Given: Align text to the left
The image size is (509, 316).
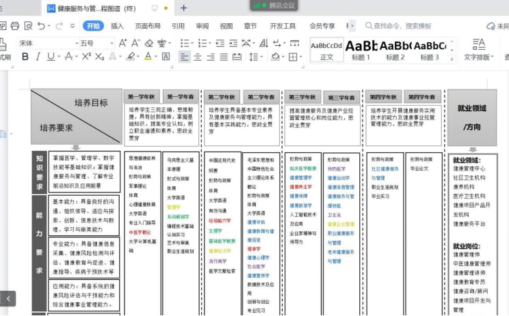Looking at the screenshot, I should (185, 57).
